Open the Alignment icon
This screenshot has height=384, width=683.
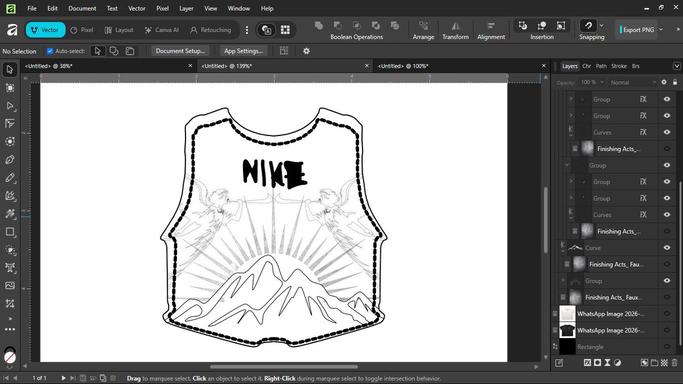(x=491, y=26)
